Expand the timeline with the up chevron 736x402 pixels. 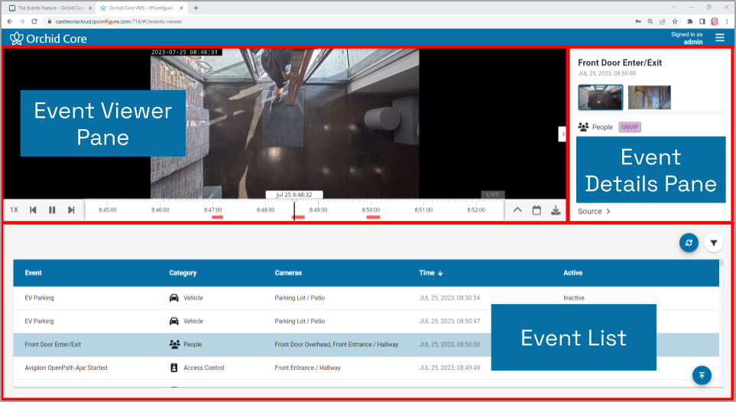(517, 210)
